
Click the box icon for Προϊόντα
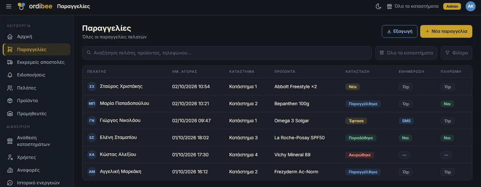coord(10,101)
